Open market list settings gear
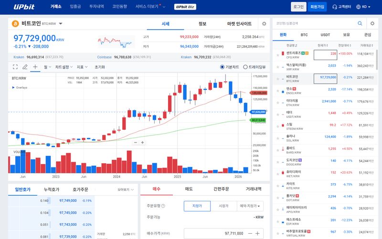Screen dimensions: 382x239 coord(372,23)
